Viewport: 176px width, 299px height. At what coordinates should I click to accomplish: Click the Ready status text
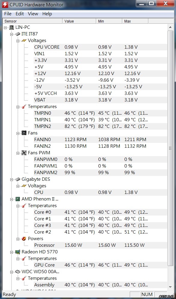tap(9, 294)
